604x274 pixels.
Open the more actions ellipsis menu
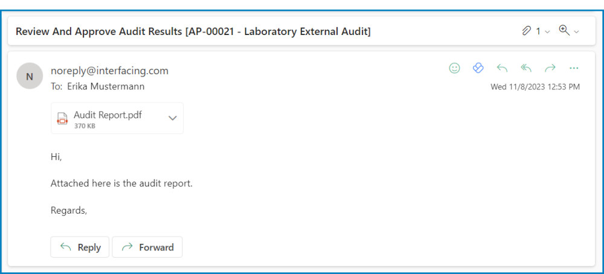(574, 68)
